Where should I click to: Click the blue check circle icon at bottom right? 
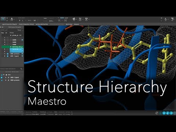(164, 113)
